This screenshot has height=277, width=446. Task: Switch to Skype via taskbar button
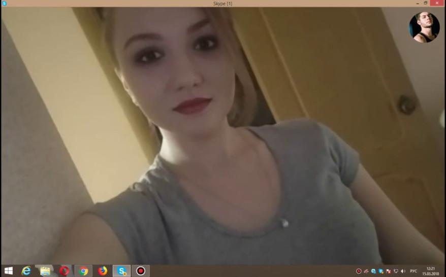pyautogui.click(x=122, y=271)
